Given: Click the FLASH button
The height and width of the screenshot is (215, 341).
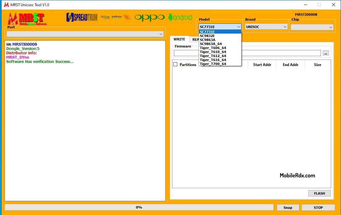Looking at the screenshot, I should click(x=319, y=193).
